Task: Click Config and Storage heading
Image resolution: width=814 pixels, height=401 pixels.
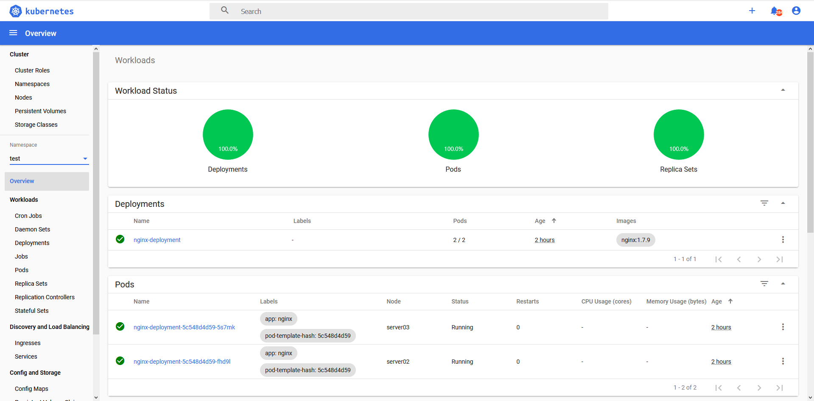Action: (x=35, y=373)
